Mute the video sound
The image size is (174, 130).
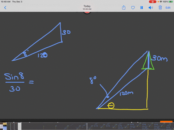[x=150, y=8]
